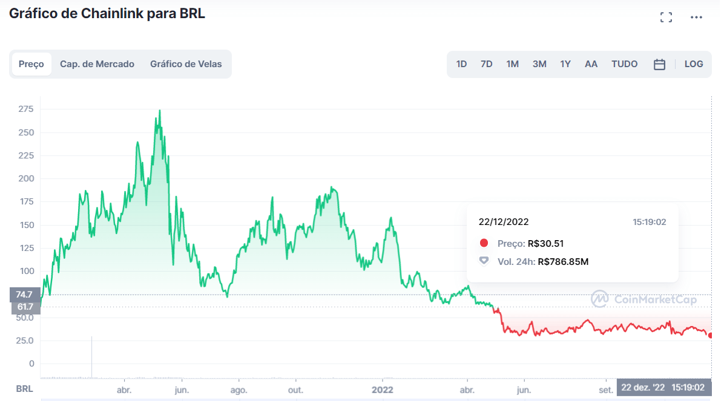724x401 pixels.
Task: Click the 'out.' month label on the time axis
Action: (295, 390)
